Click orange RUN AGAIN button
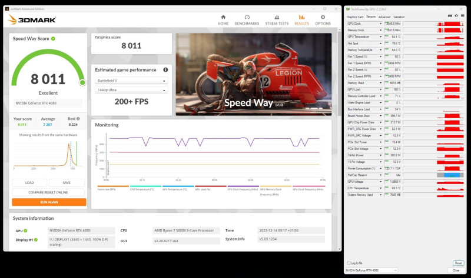 click(x=49, y=202)
